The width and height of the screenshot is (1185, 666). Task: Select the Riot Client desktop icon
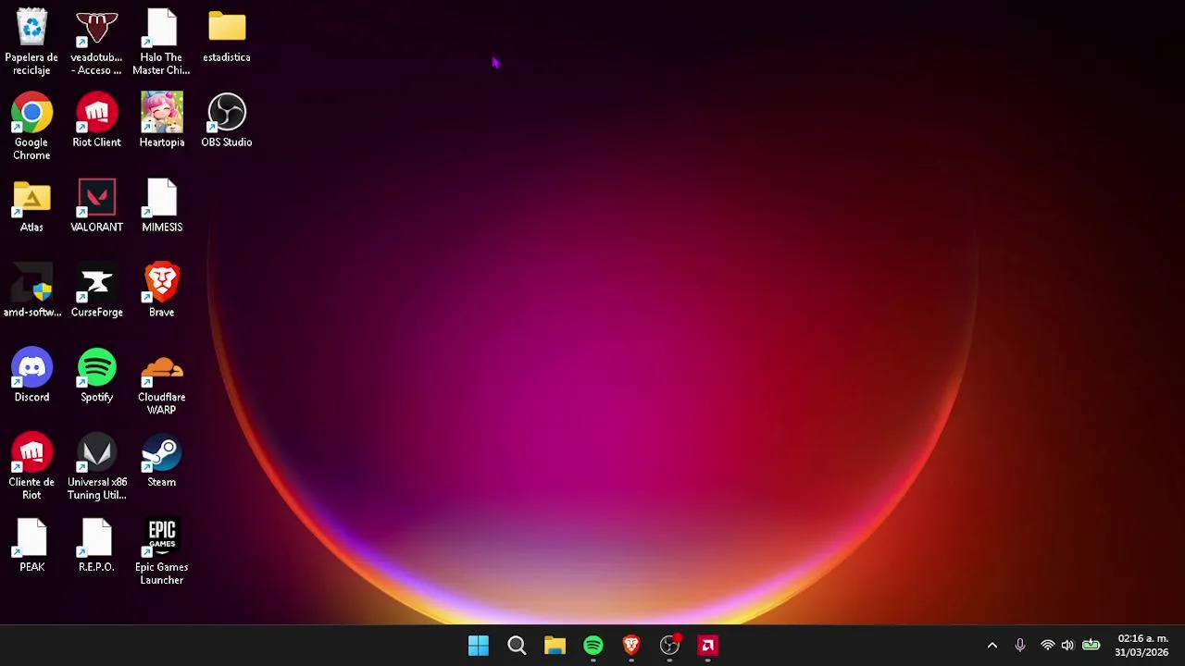96,120
